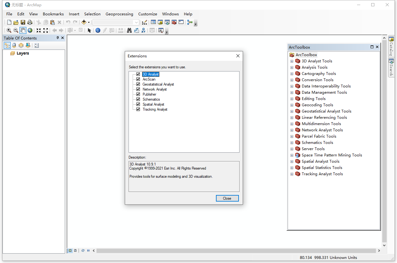Disable Geostatistical Analyst extension
This screenshot has width=397, height=263.
coord(138,84)
